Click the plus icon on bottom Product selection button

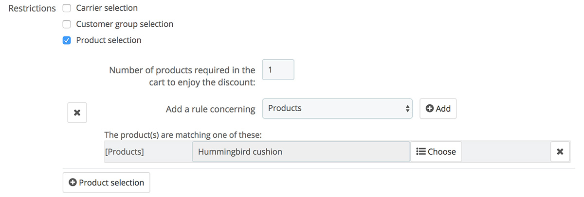pyautogui.click(x=73, y=183)
